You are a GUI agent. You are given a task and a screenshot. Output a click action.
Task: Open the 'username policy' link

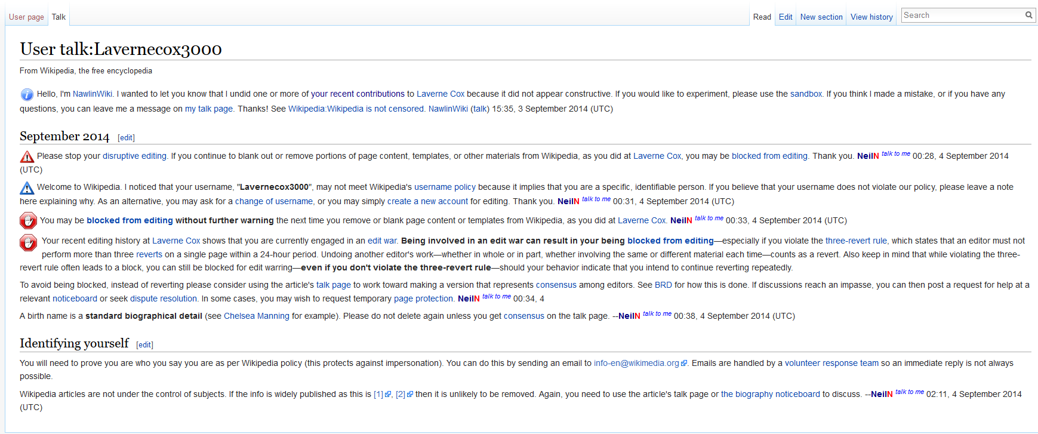point(445,187)
